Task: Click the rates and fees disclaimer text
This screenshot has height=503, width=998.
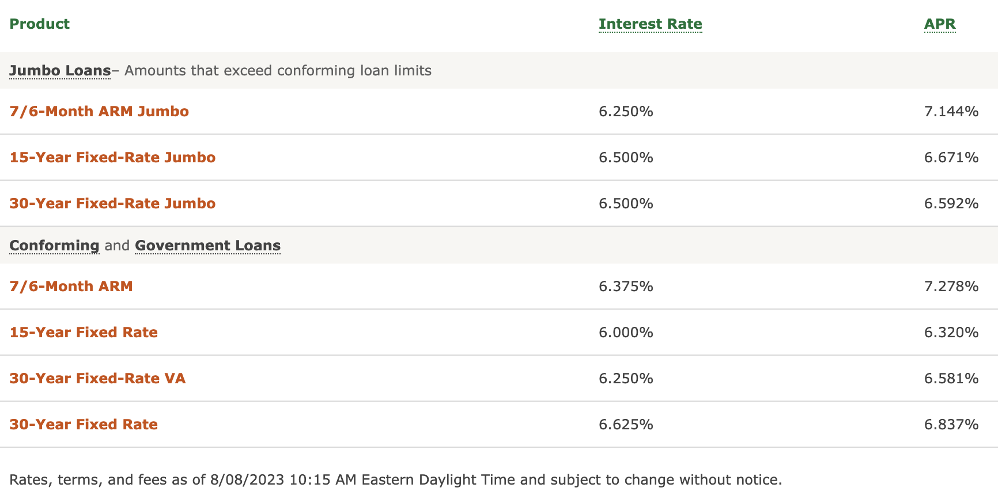Action: tap(396, 479)
